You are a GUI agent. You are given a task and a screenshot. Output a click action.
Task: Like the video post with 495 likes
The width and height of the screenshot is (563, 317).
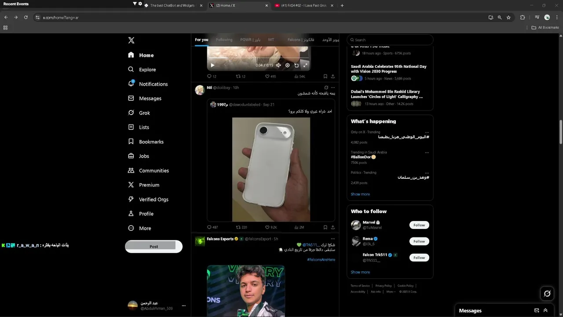271,76
